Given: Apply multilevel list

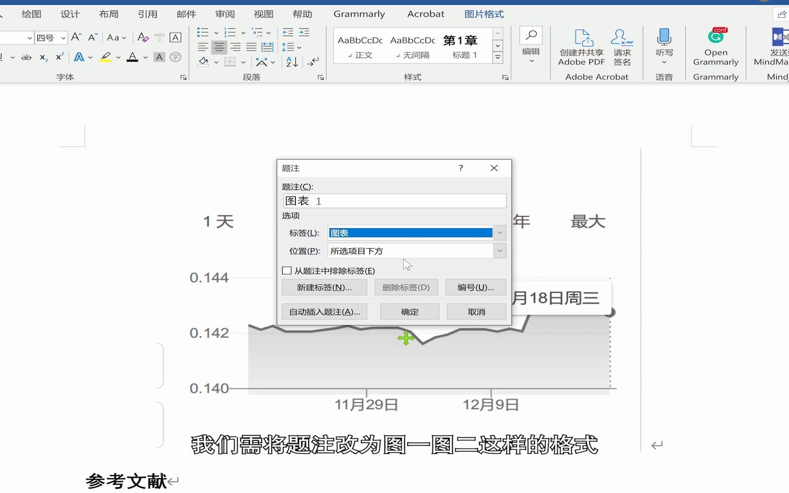Looking at the screenshot, I should click(x=257, y=32).
